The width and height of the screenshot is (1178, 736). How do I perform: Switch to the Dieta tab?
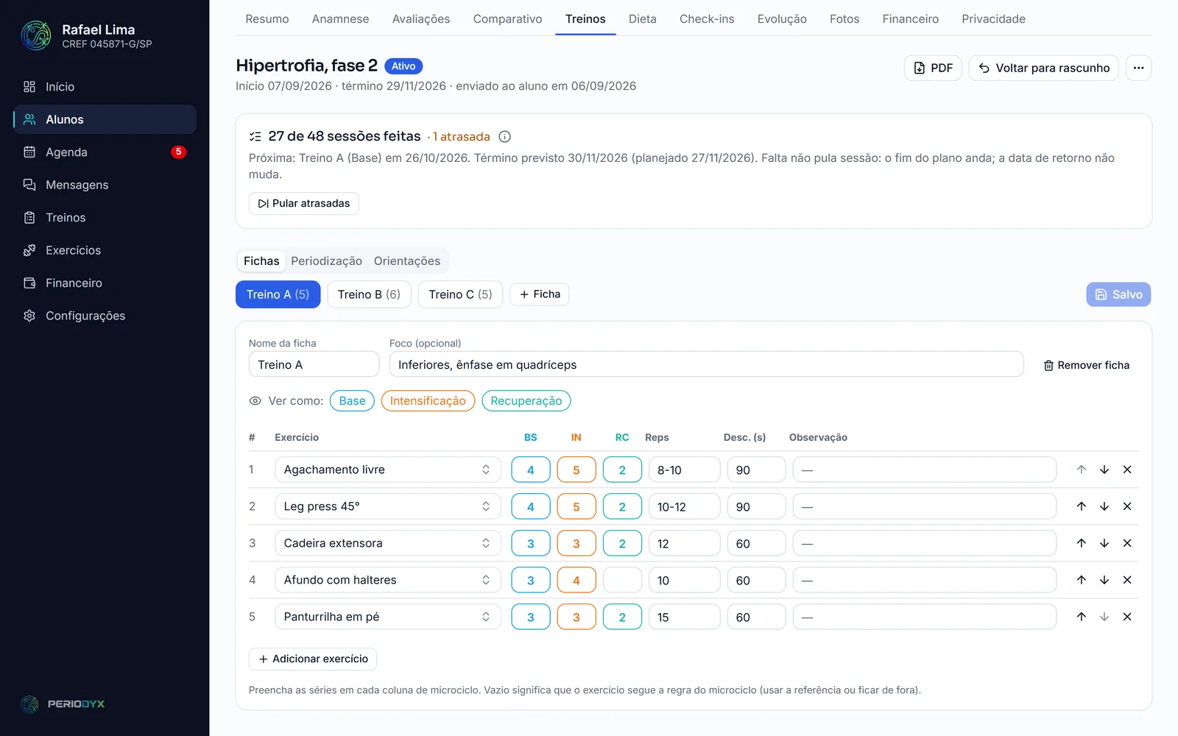(642, 19)
